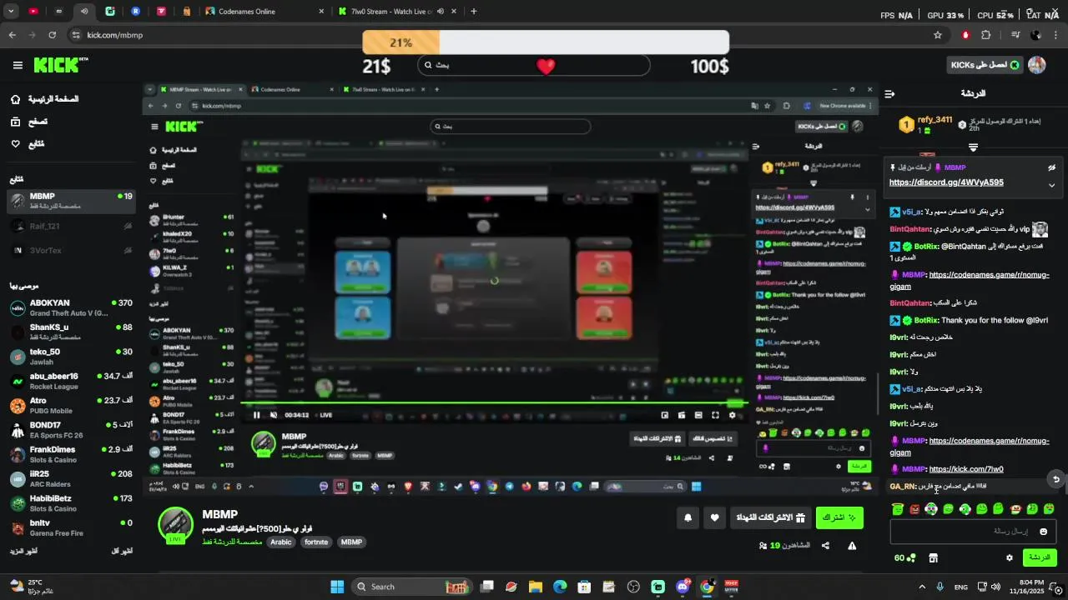Switch to the YouTube pinned tab
Viewport: 1068px width, 600px height.
(x=33, y=12)
